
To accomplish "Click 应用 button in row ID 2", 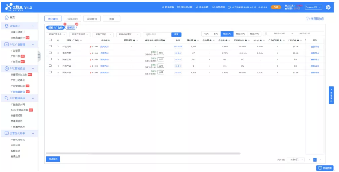I will pos(161,53).
